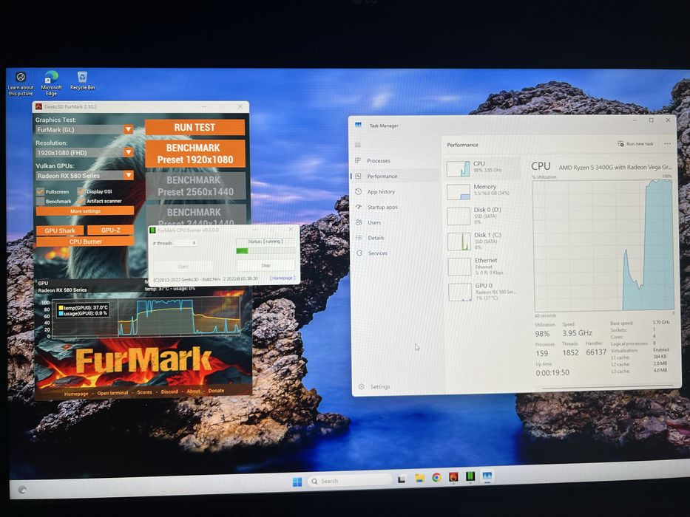Image resolution: width=690 pixels, height=517 pixels.
Task: Toggle the Artifact scanner checkbox
Action: tap(81, 201)
